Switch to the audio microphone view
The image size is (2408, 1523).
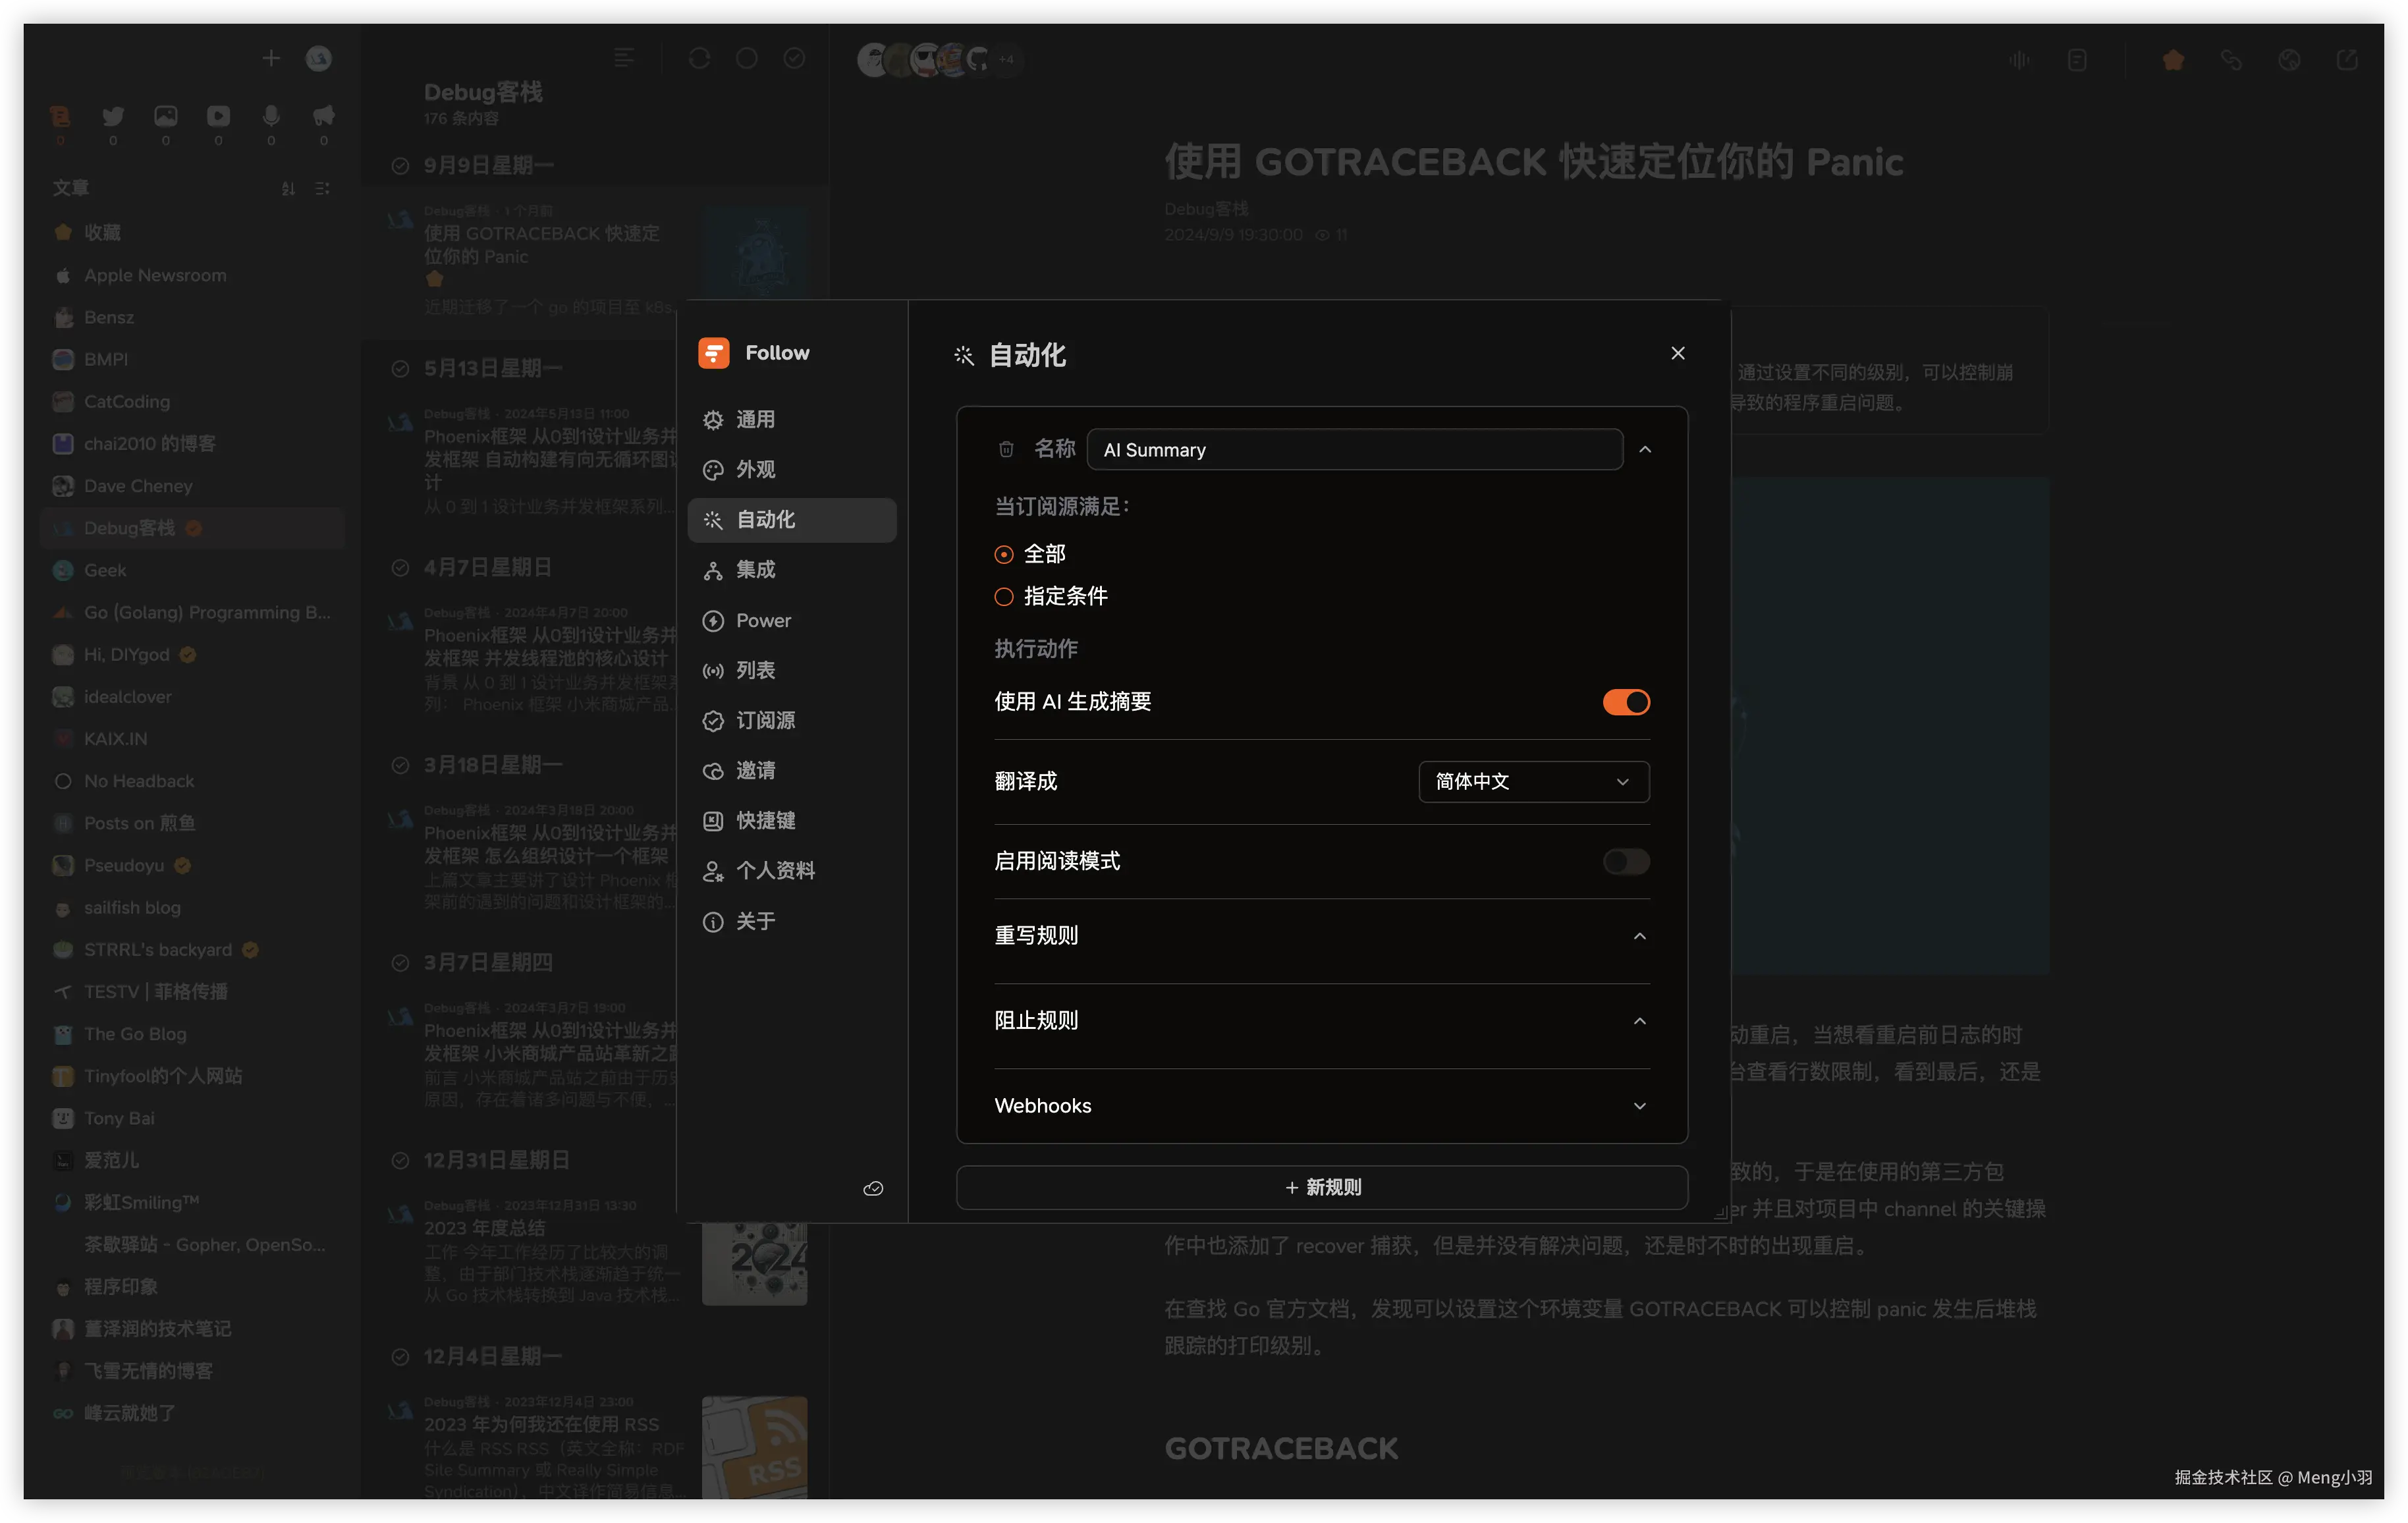[271, 116]
